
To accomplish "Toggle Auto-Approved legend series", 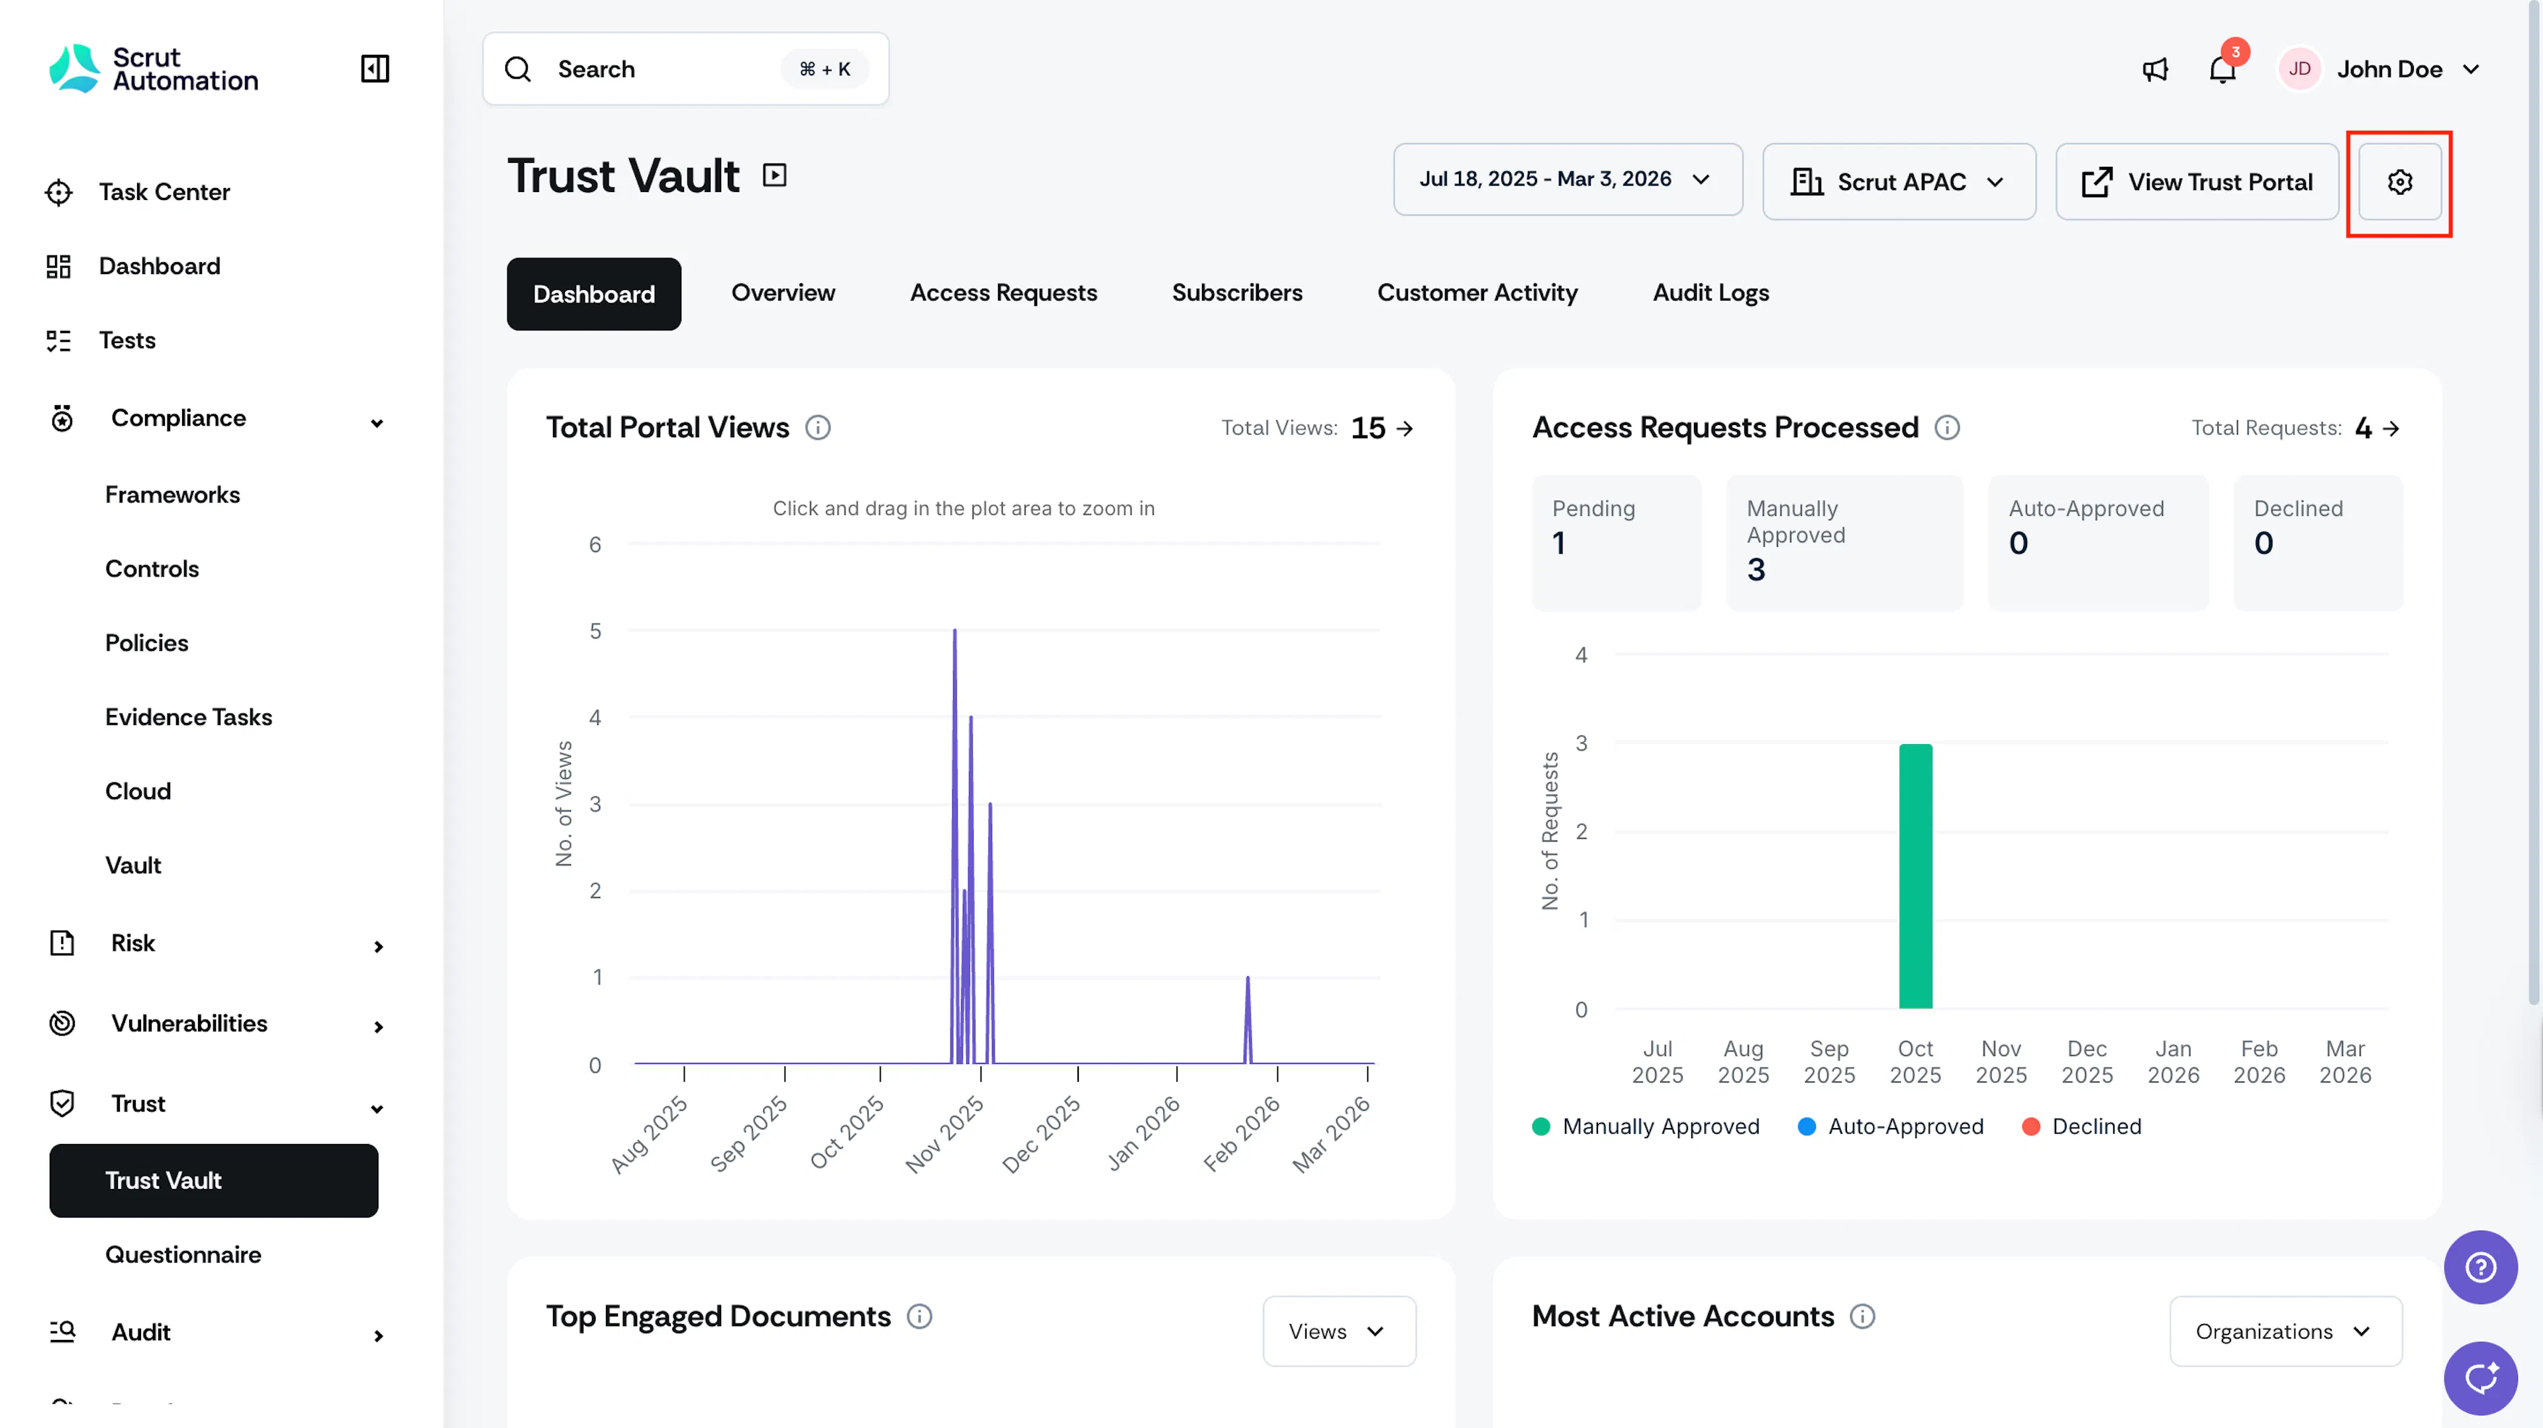I will 1891,1126.
